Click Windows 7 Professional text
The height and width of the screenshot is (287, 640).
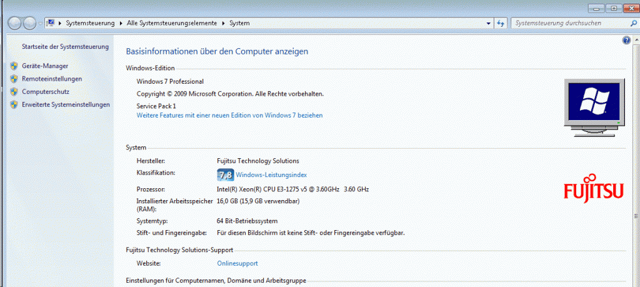[170, 82]
